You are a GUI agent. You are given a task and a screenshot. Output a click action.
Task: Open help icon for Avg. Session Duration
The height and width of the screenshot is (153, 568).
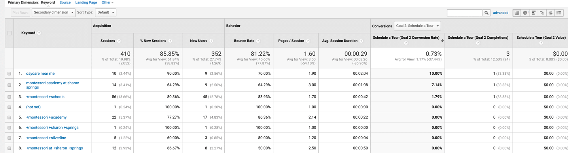click(361, 41)
